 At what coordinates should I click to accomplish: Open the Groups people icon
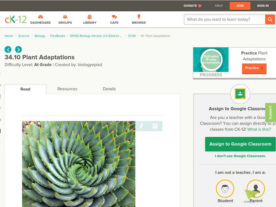(x=65, y=17)
